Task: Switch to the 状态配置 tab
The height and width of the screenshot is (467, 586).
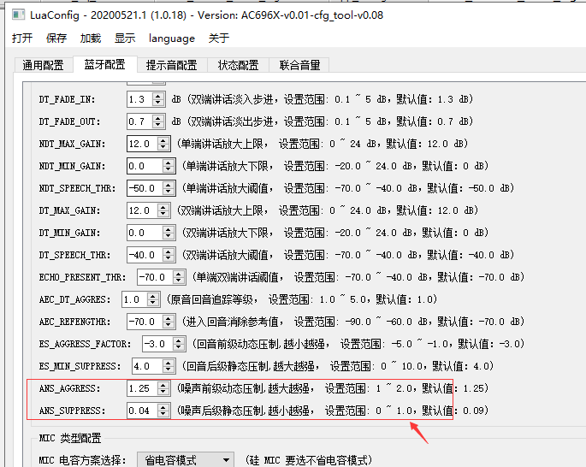Action: tap(238, 65)
